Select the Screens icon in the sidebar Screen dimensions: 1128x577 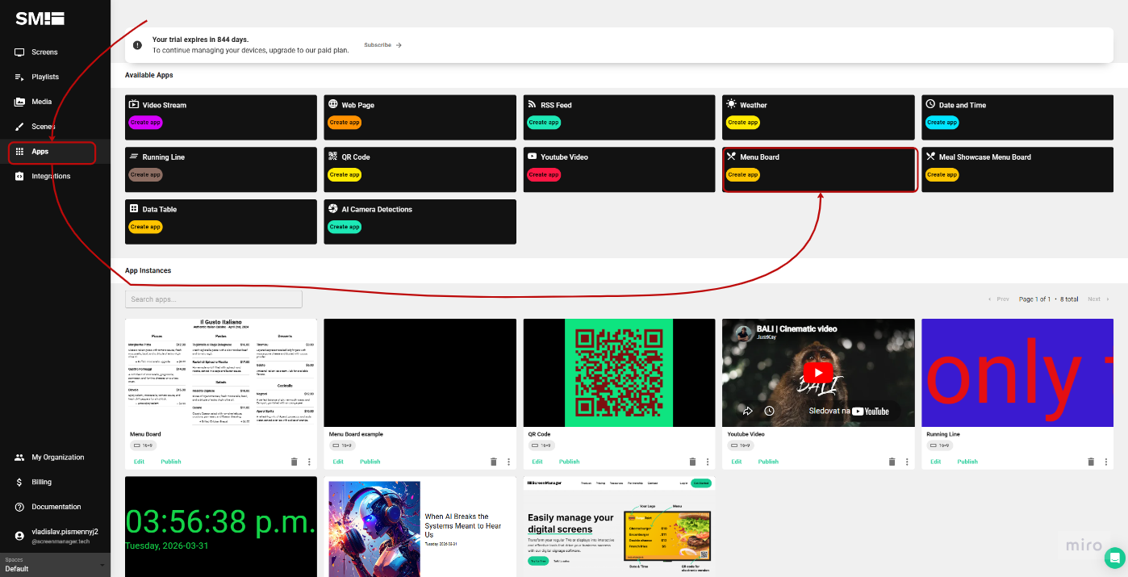pyautogui.click(x=18, y=52)
